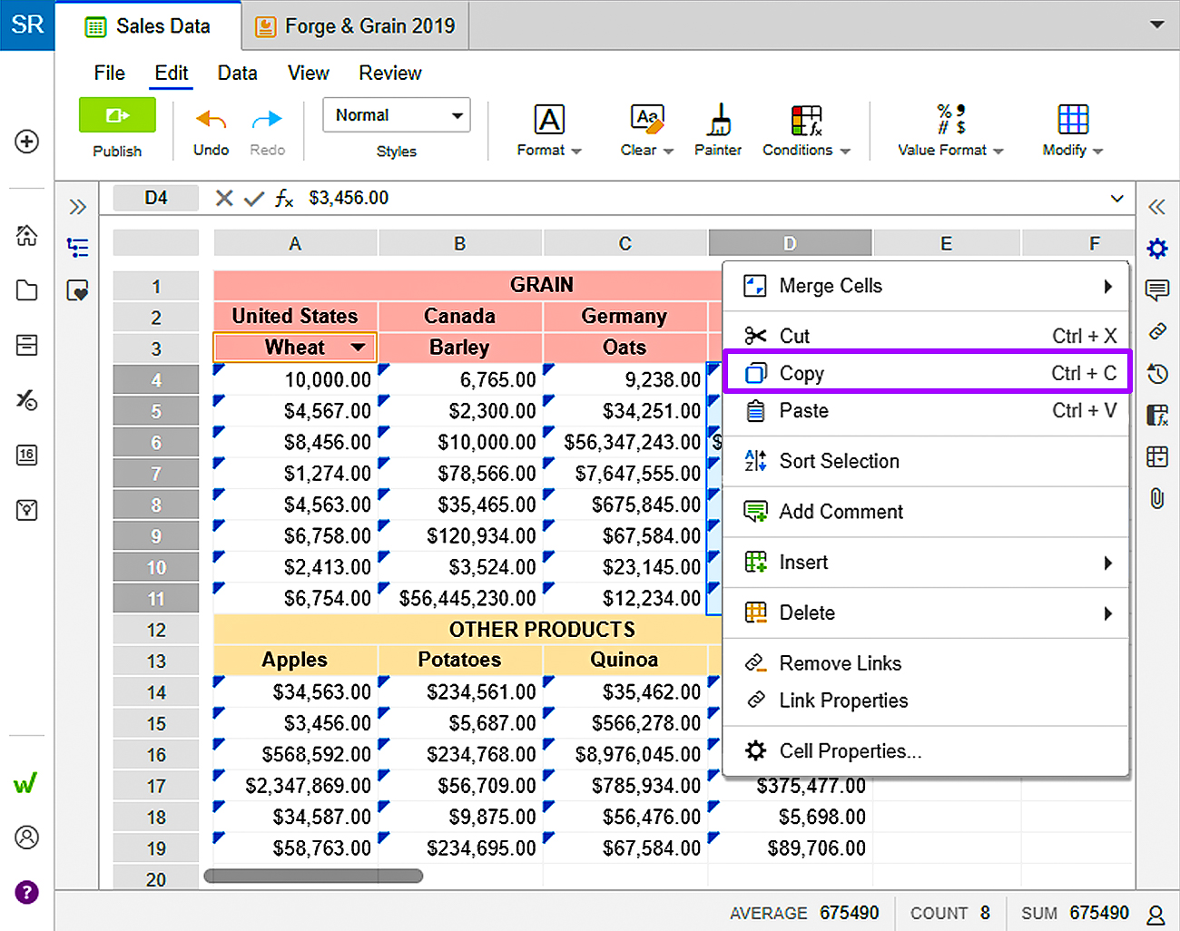Screen dimensions: 1180x931
Task: Click the Undo arrow icon
Action: 211,120
